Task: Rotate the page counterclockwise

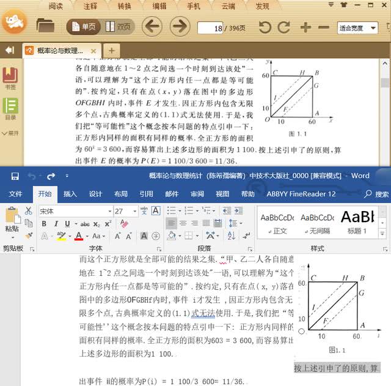Action: pos(265,28)
